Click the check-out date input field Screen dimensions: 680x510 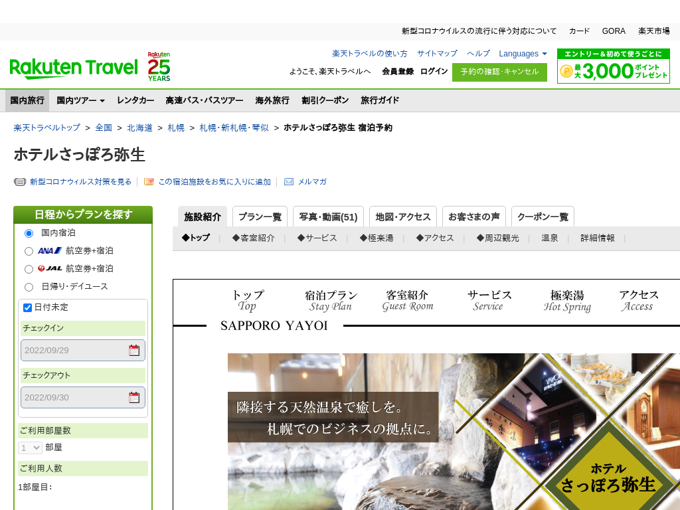point(83,397)
